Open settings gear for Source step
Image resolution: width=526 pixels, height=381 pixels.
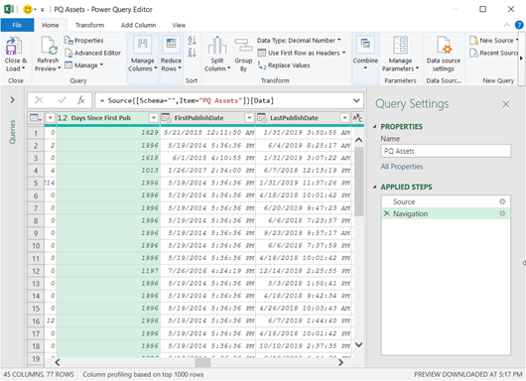point(502,201)
